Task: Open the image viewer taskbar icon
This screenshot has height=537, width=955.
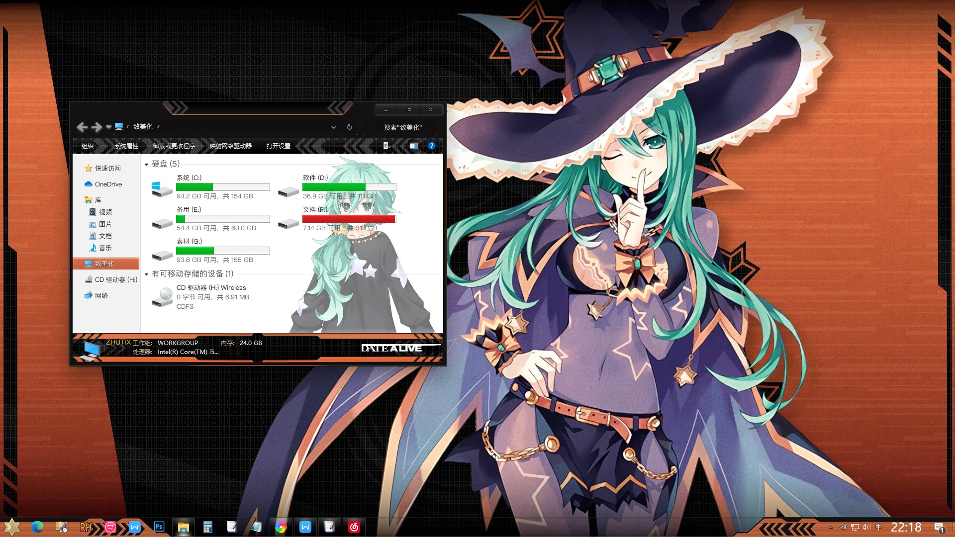Action: (61, 527)
